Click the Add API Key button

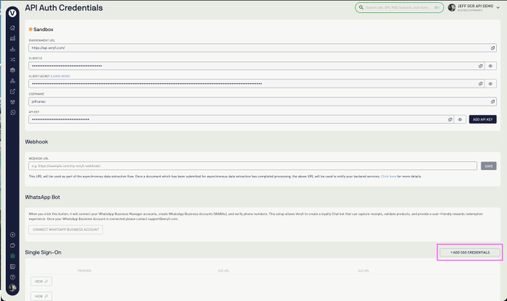482,119
